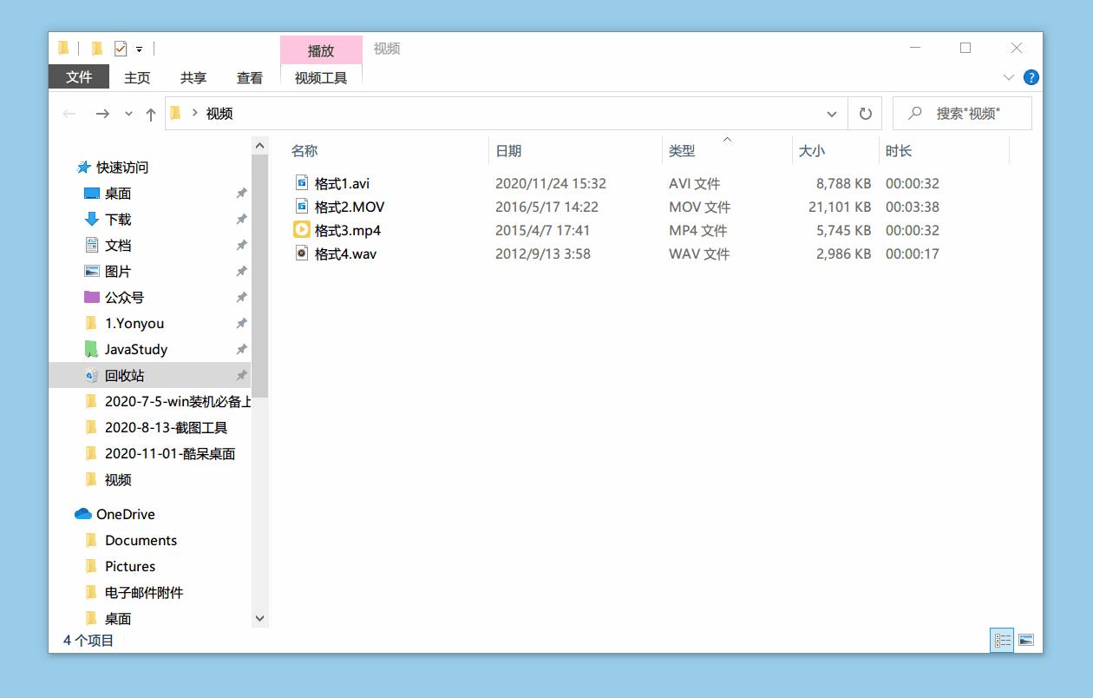Image resolution: width=1093 pixels, height=698 pixels.
Task: Open the address bar history dropdown
Action: [x=831, y=113]
